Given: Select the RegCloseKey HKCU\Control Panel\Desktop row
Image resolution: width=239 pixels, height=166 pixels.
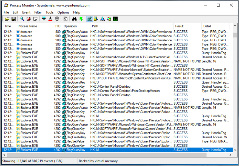Looking at the screenshot, I should (x=117, y=95).
